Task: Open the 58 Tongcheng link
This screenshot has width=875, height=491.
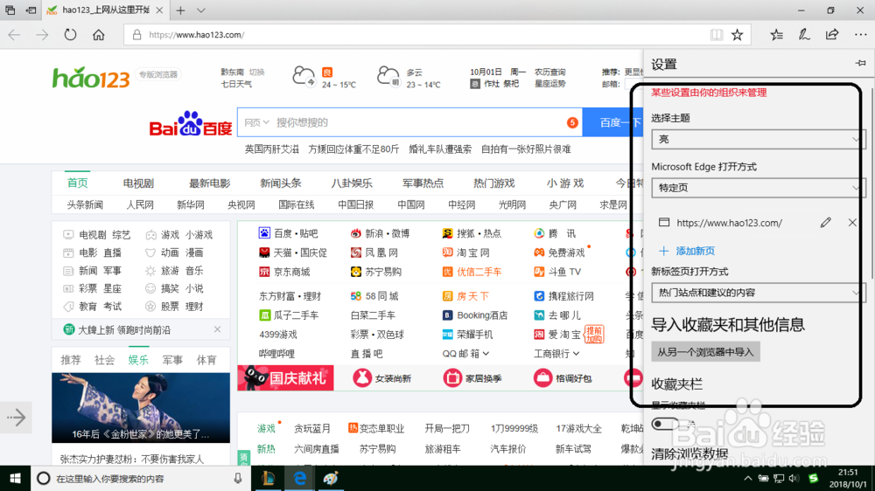Action: coord(374,296)
